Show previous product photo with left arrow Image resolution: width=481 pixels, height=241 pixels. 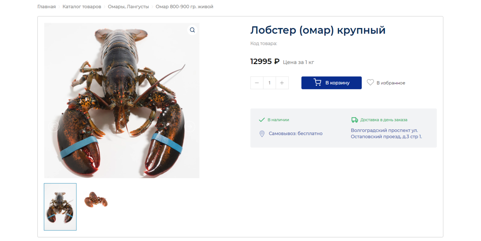pyautogui.click(x=54, y=127)
